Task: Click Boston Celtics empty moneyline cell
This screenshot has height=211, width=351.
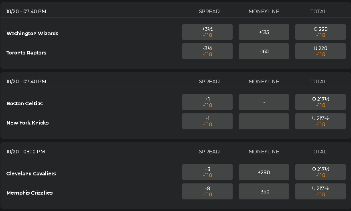Action: (264, 102)
